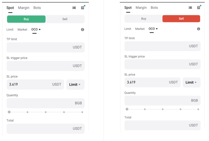
Task: Open the Bots tab in right panel
Action: click(154, 8)
